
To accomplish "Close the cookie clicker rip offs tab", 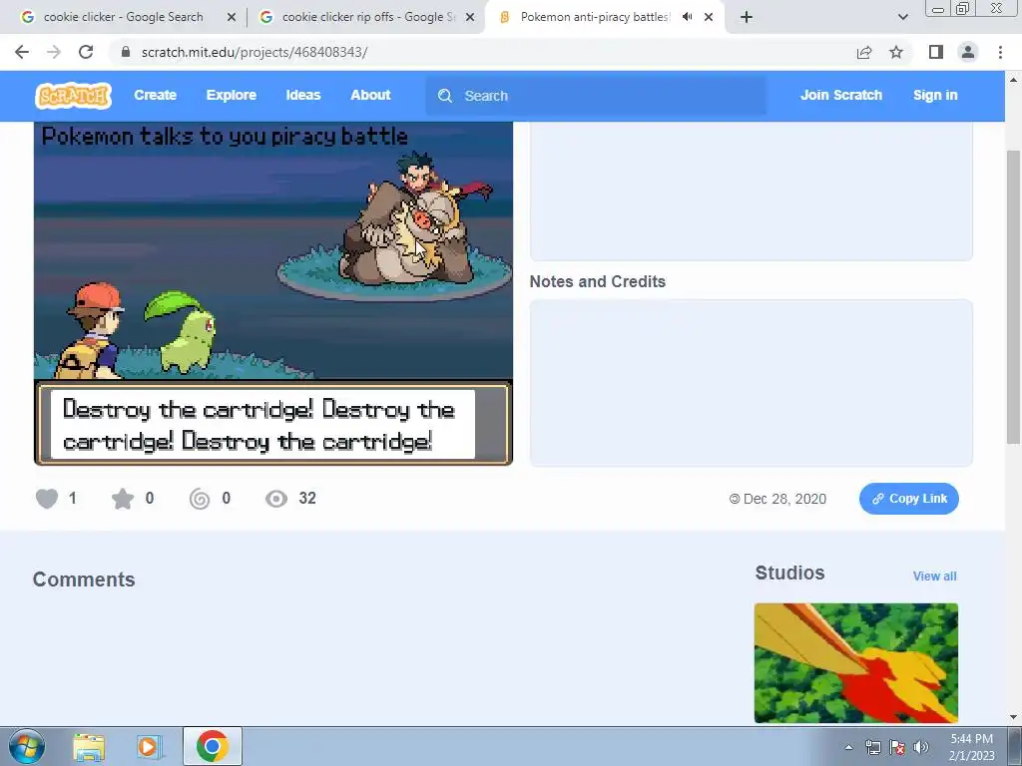I will (470, 18).
